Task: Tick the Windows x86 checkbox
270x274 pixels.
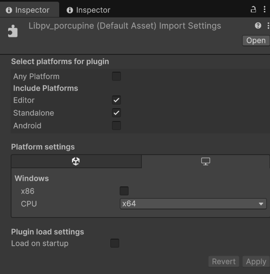Action: (124, 191)
